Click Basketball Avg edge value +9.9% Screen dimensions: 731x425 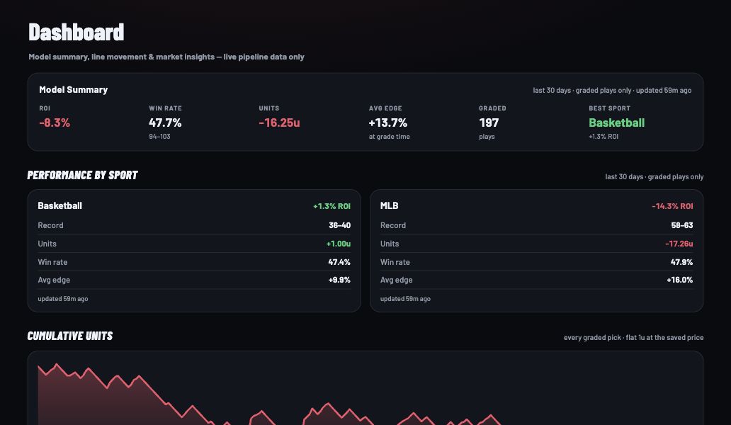tap(339, 280)
